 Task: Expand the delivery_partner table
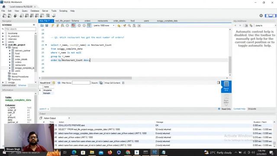tap(10, 51)
